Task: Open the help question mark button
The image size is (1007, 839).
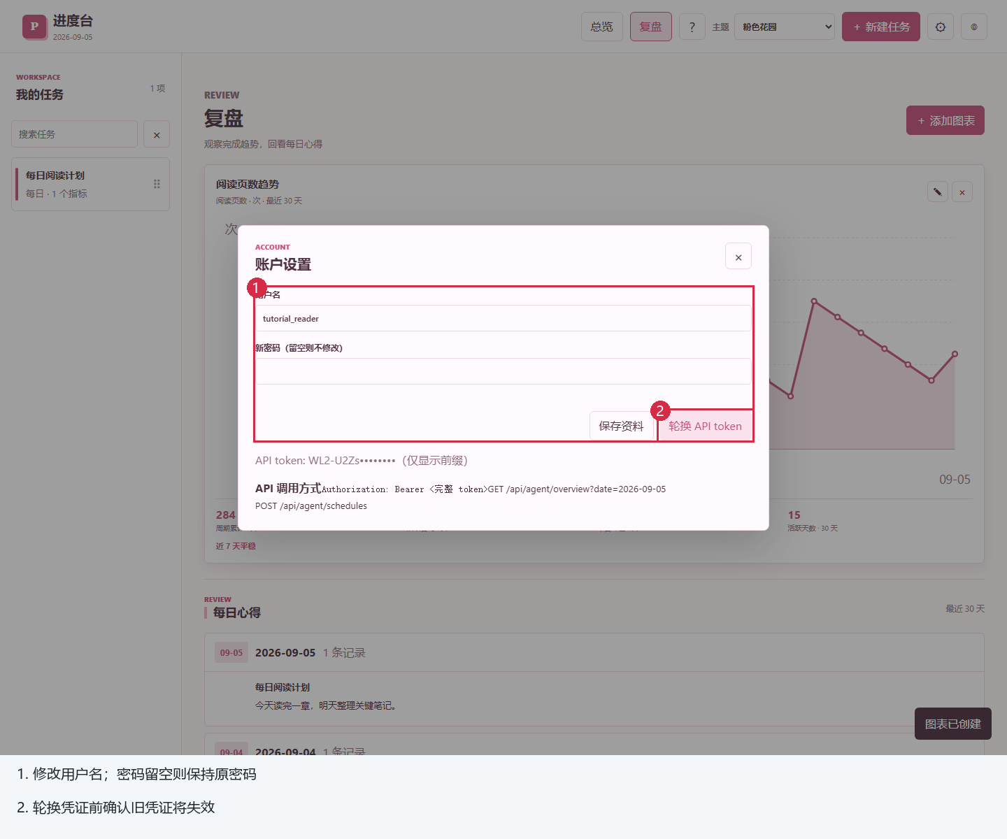Action: coord(692,27)
